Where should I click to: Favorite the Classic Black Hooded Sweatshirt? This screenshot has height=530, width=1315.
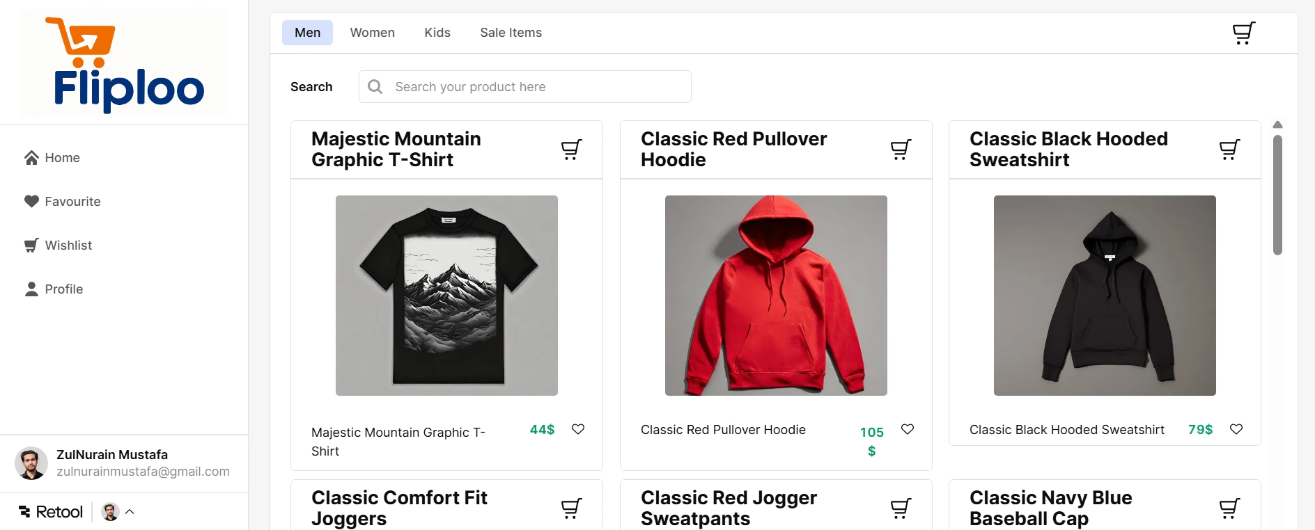click(1236, 429)
